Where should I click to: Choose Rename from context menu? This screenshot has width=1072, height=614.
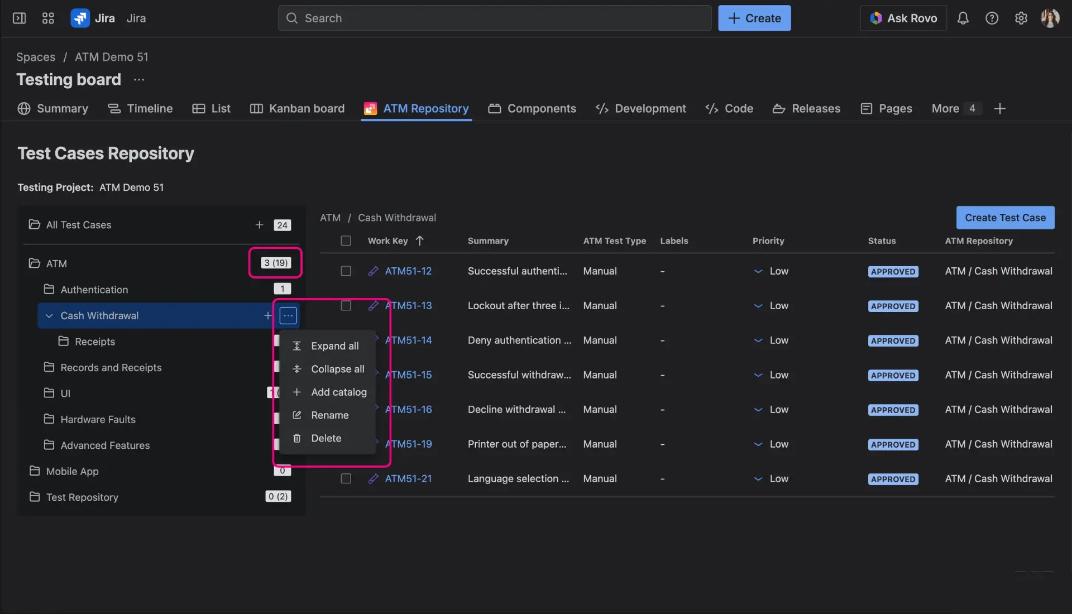[328, 415]
